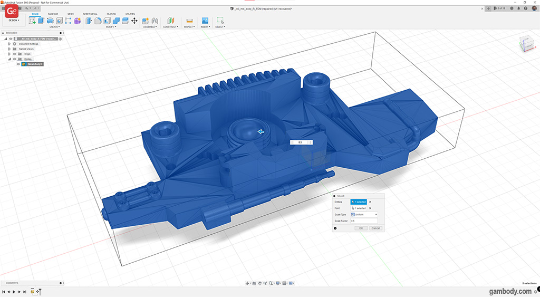The height and width of the screenshot is (297, 540).
Task: Cancel the Scale dialog
Action: (x=375, y=228)
